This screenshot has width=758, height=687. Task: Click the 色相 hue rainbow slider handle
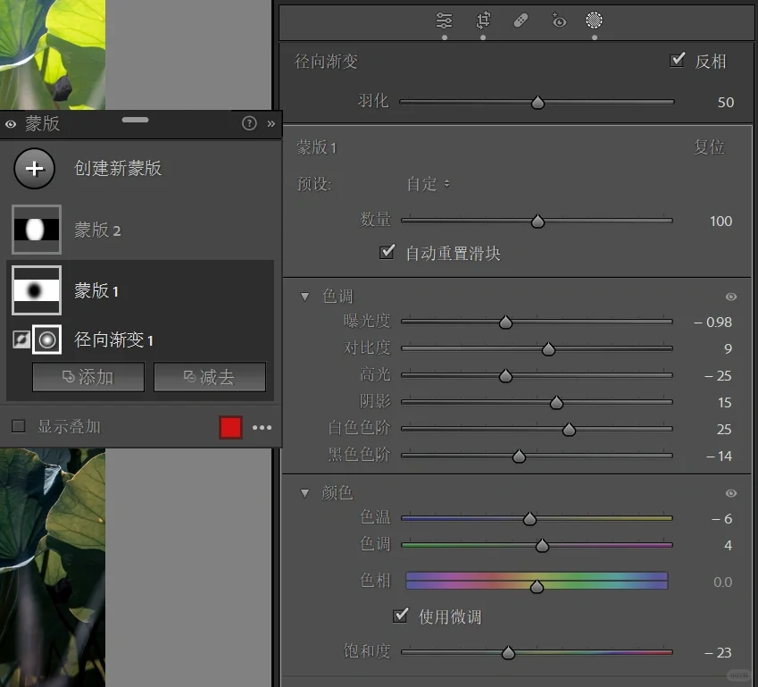(x=537, y=587)
